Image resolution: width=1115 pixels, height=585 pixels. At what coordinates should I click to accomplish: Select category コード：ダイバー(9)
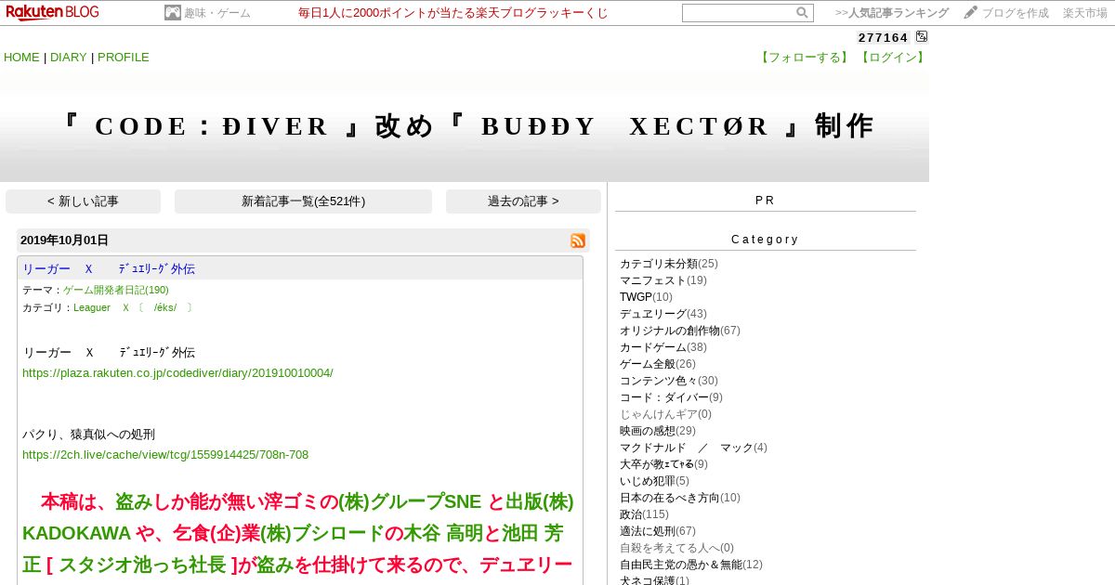click(671, 397)
